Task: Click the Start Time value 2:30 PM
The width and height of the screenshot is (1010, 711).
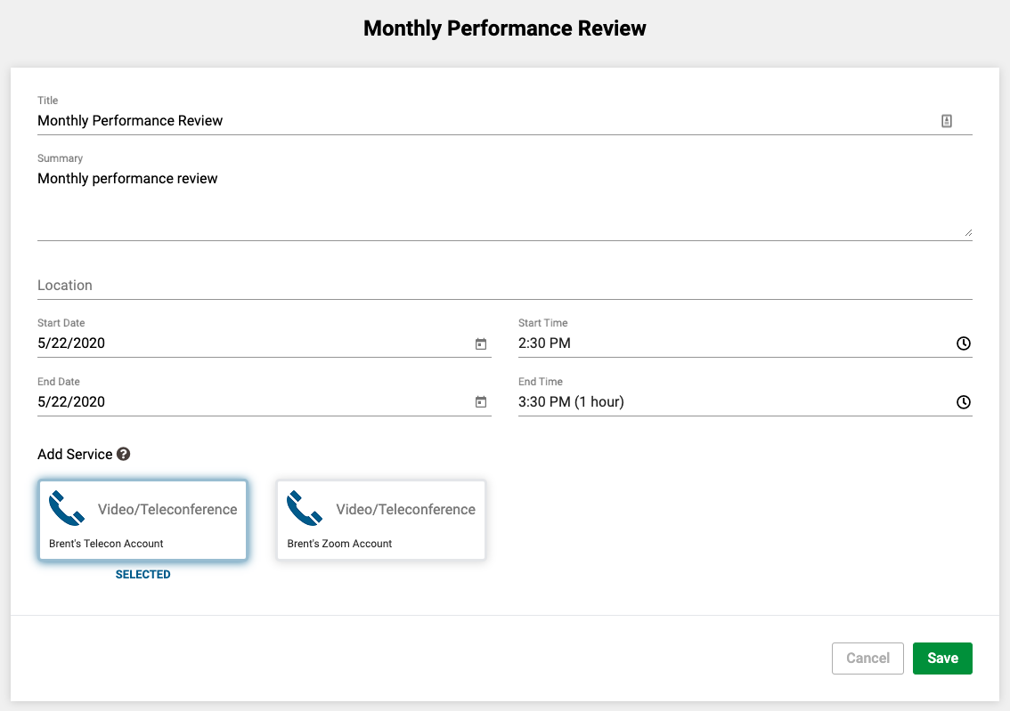Action: pos(544,343)
